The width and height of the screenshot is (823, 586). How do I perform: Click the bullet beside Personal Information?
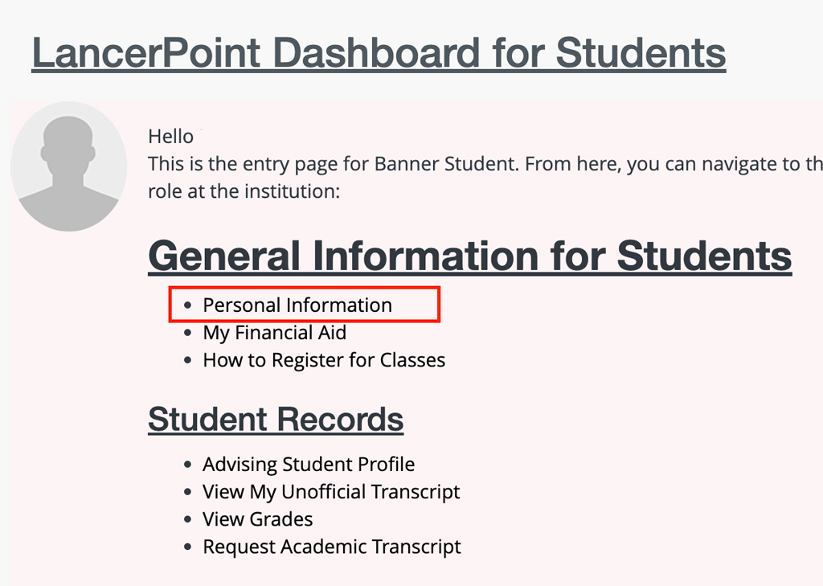pos(188,306)
